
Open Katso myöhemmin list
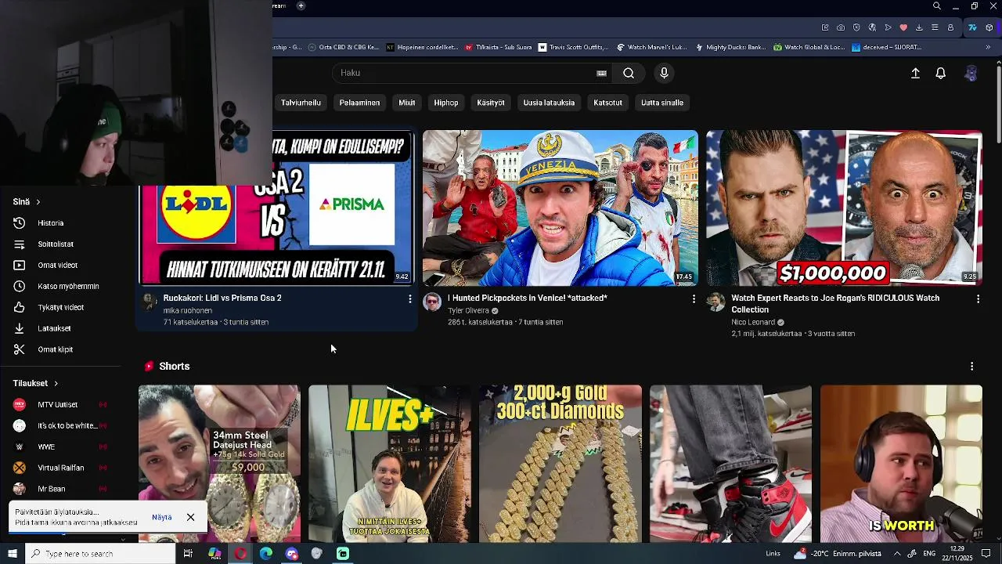coord(68,287)
